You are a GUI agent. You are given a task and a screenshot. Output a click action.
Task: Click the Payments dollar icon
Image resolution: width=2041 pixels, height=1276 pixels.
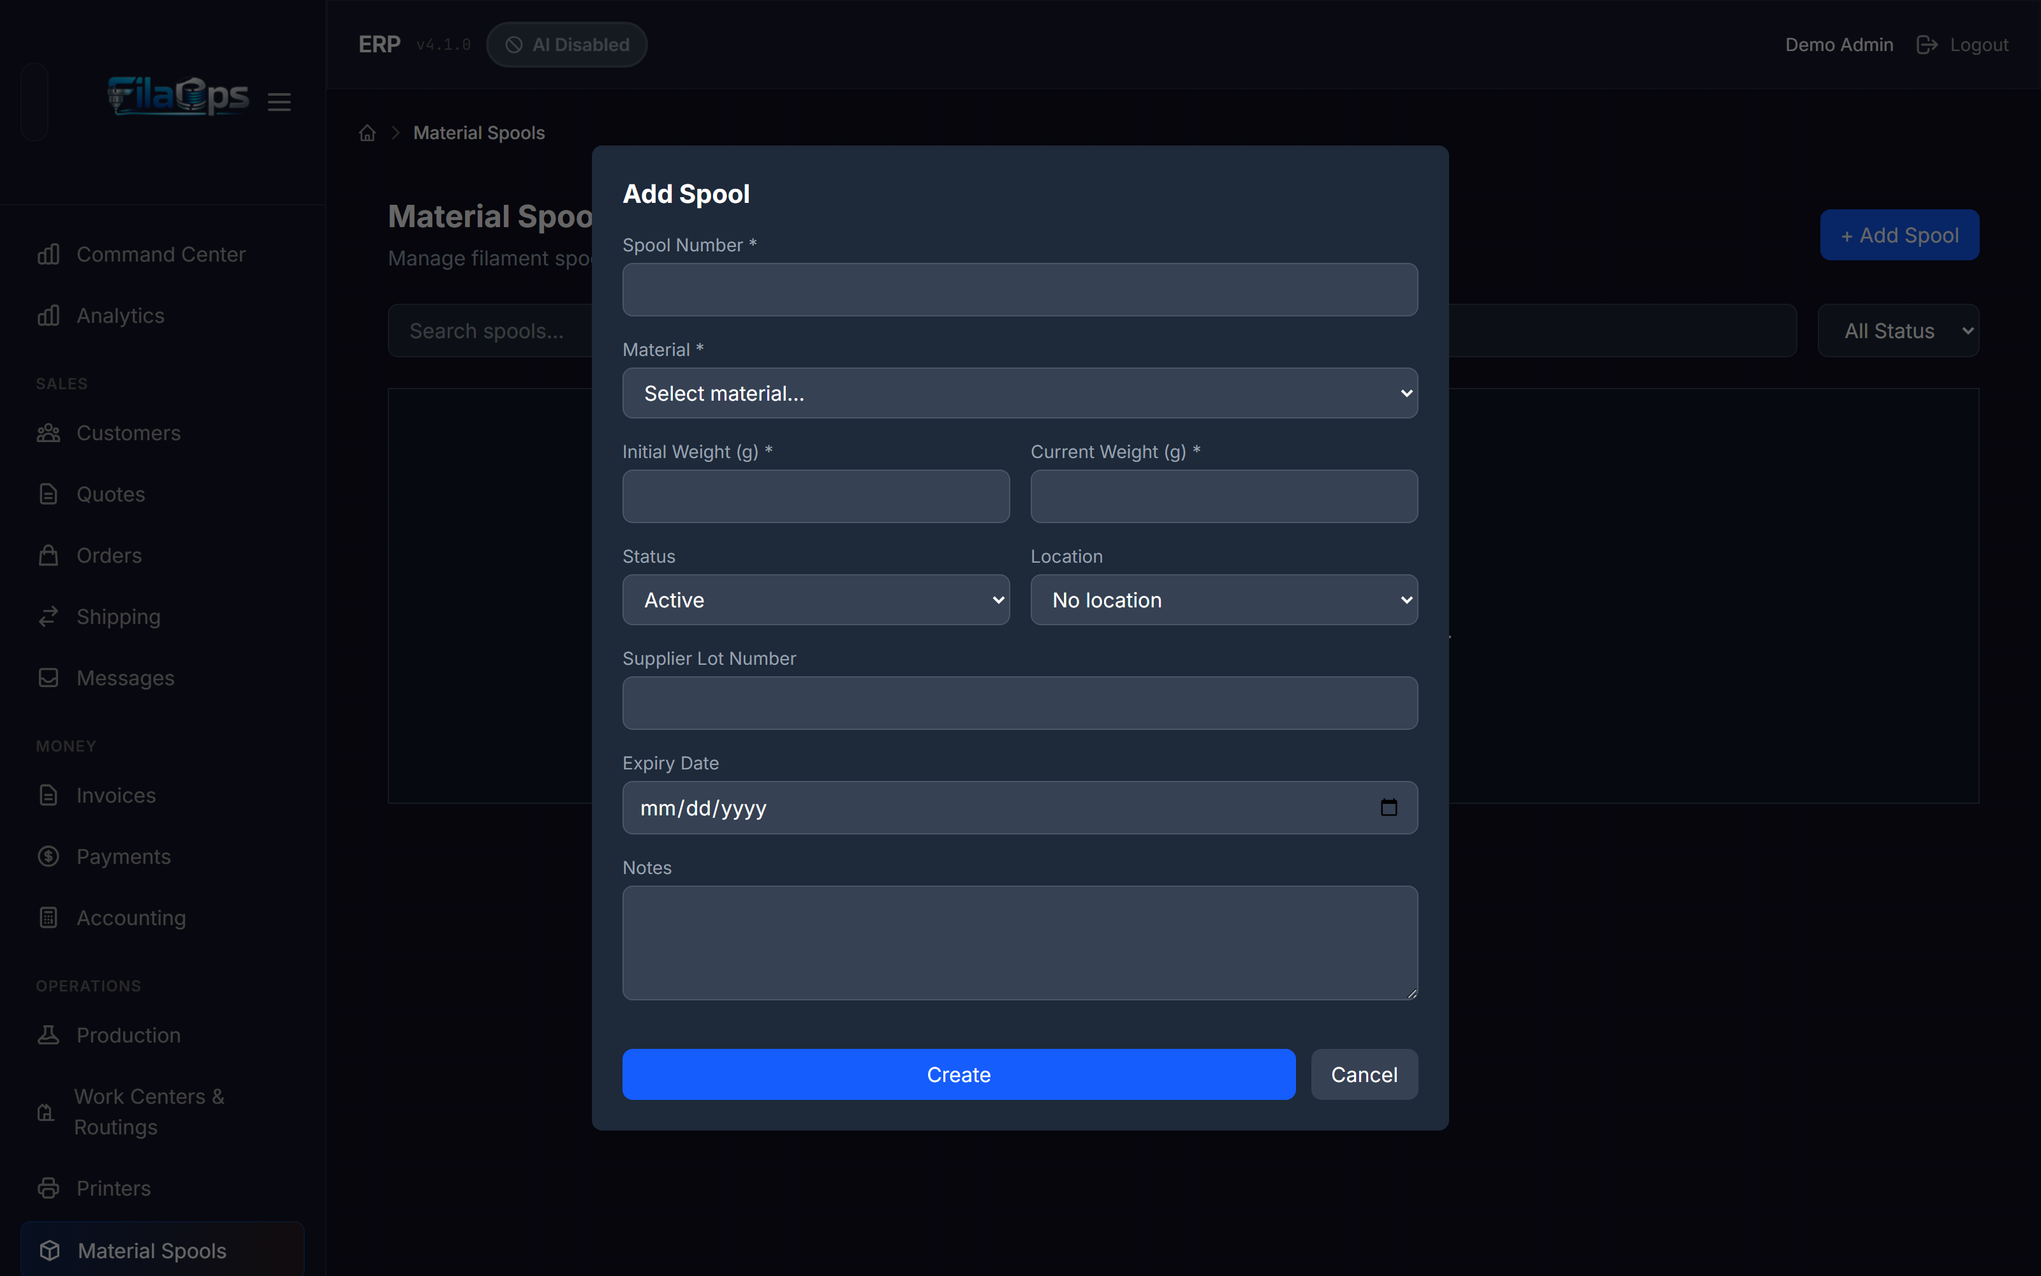tap(49, 857)
